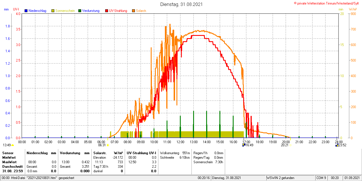The image size is (362, 181).
Task: Select the Verdunstung legend label
Action: pyautogui.click(x=91, y=11)
